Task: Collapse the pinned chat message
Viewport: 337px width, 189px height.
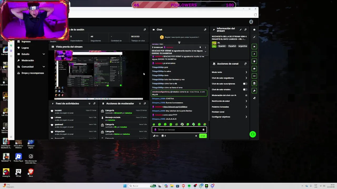Action: [x=205, y=51]
